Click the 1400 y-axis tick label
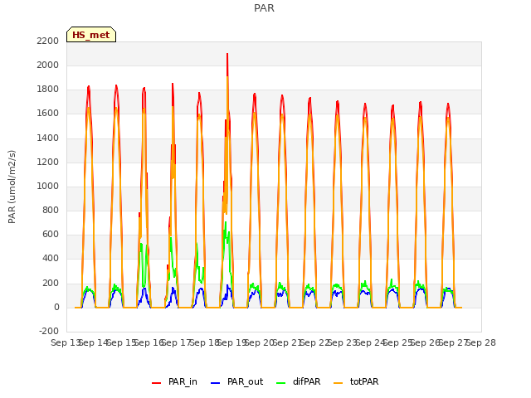531x398 pixels. click(x=48, y=138)
